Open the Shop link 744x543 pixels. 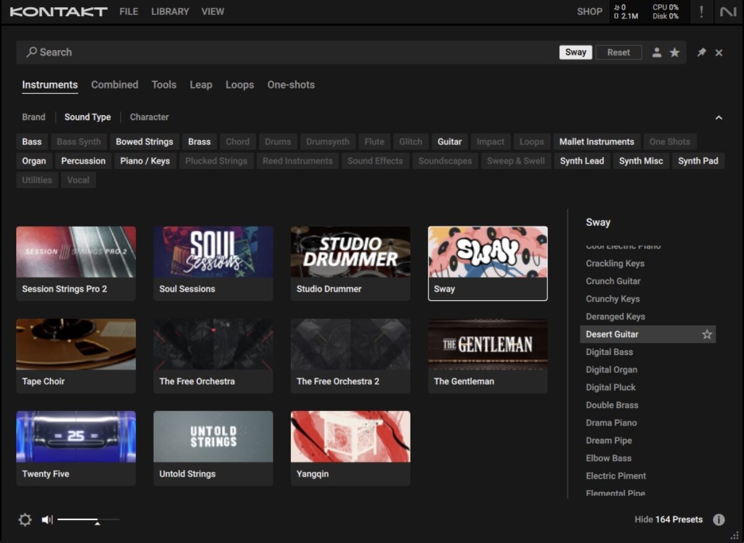589,12
